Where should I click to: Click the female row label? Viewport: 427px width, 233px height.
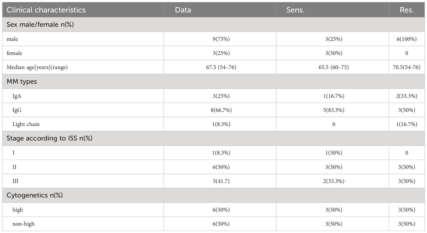point(14,53)
